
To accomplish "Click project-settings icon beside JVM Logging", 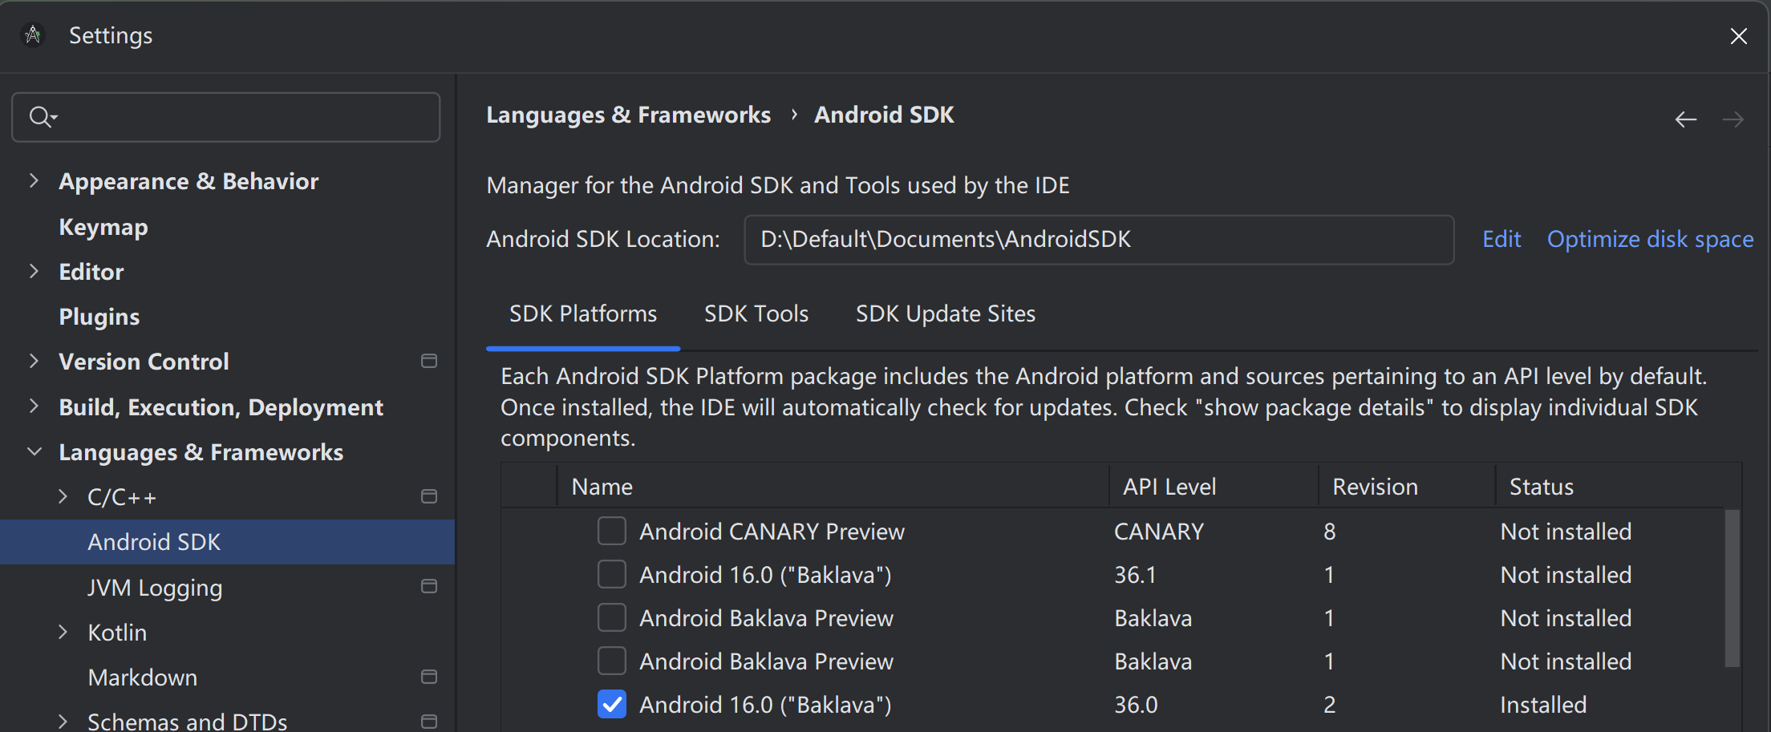I will pos(429,587).
